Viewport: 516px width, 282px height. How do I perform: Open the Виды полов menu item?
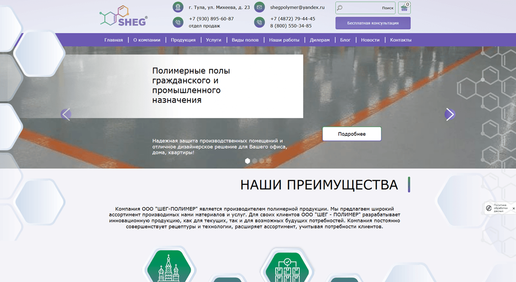click(x=245, y=40)
